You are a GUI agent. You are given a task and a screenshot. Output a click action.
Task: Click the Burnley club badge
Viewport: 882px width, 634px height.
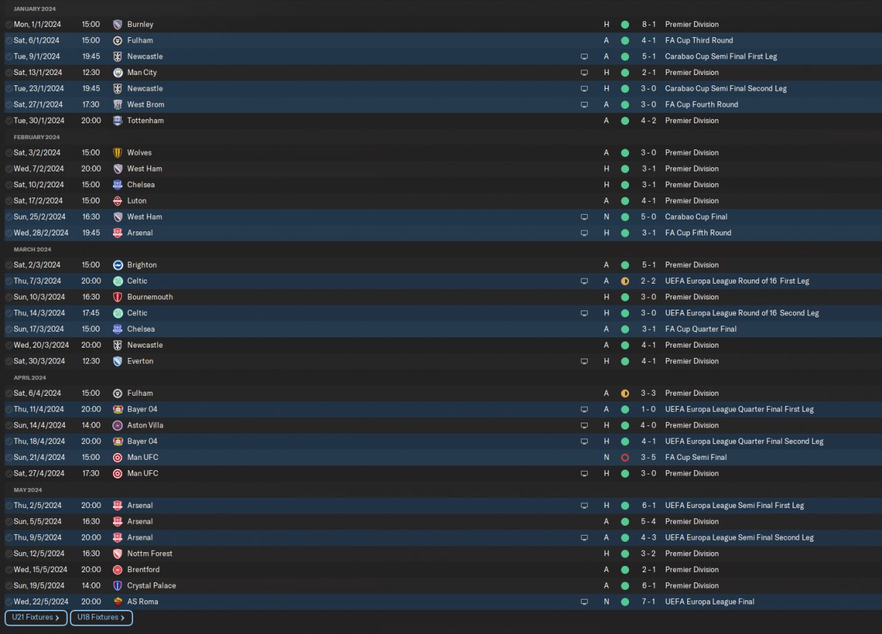[118, 24]
